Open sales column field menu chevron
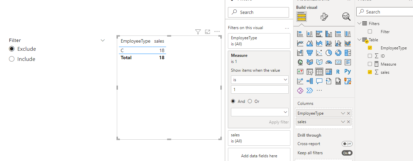This screenshot has width=413, height=161. coord(343,122)
